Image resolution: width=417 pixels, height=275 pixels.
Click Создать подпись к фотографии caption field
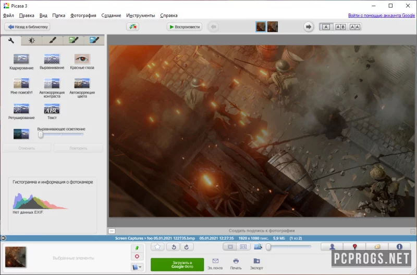[x=262, y=231]
